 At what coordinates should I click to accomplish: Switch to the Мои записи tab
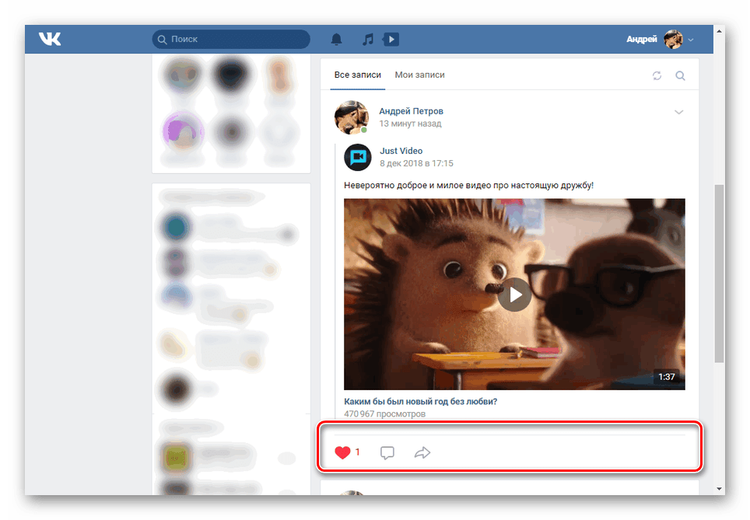coord(419,75)
